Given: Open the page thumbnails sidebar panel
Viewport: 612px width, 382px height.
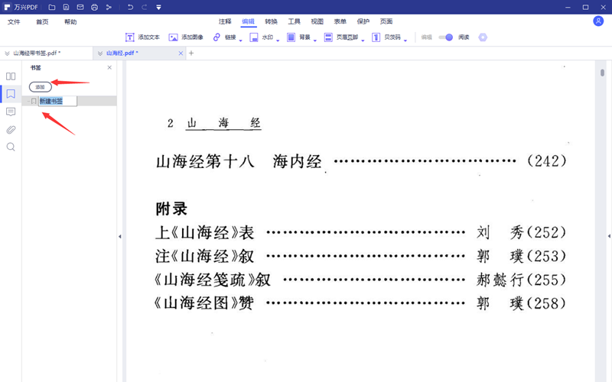Looking at the screenshot, I should [x=11, y=76].
